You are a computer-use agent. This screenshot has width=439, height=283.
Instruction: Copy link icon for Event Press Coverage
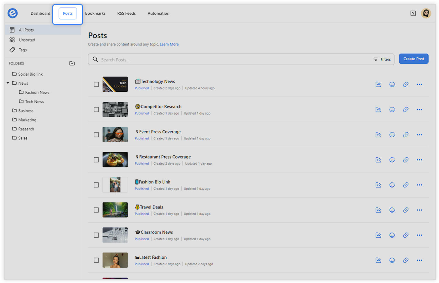pos(406,135)
